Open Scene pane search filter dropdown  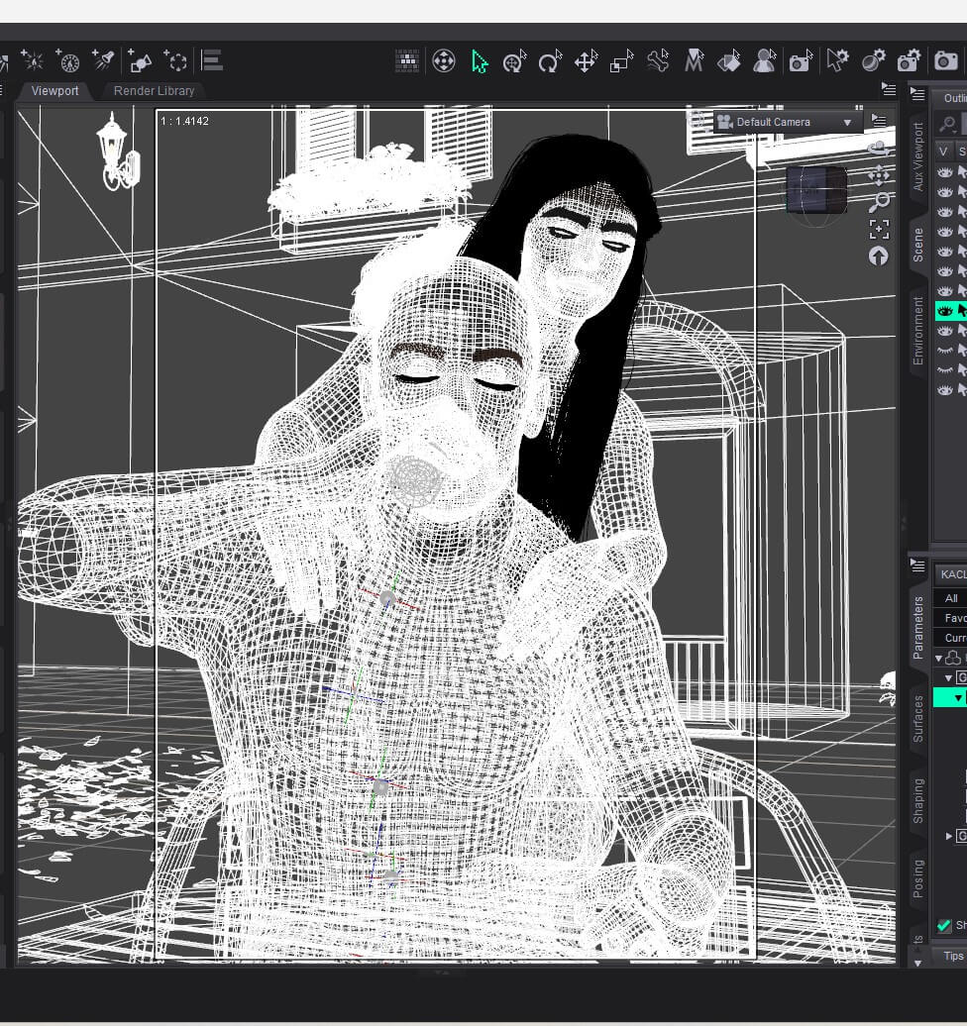click(948, 123)
